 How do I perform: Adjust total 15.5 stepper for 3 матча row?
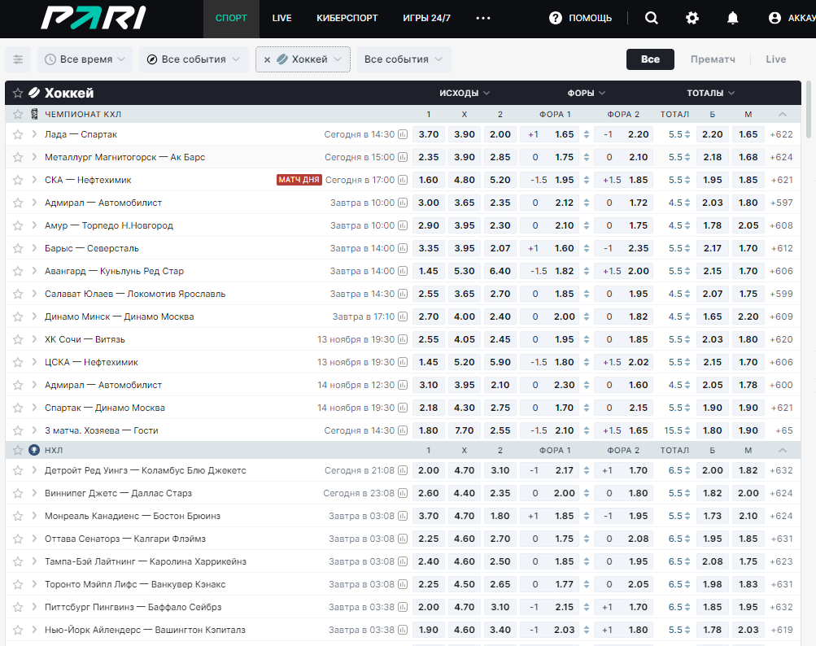coord(687,430)
